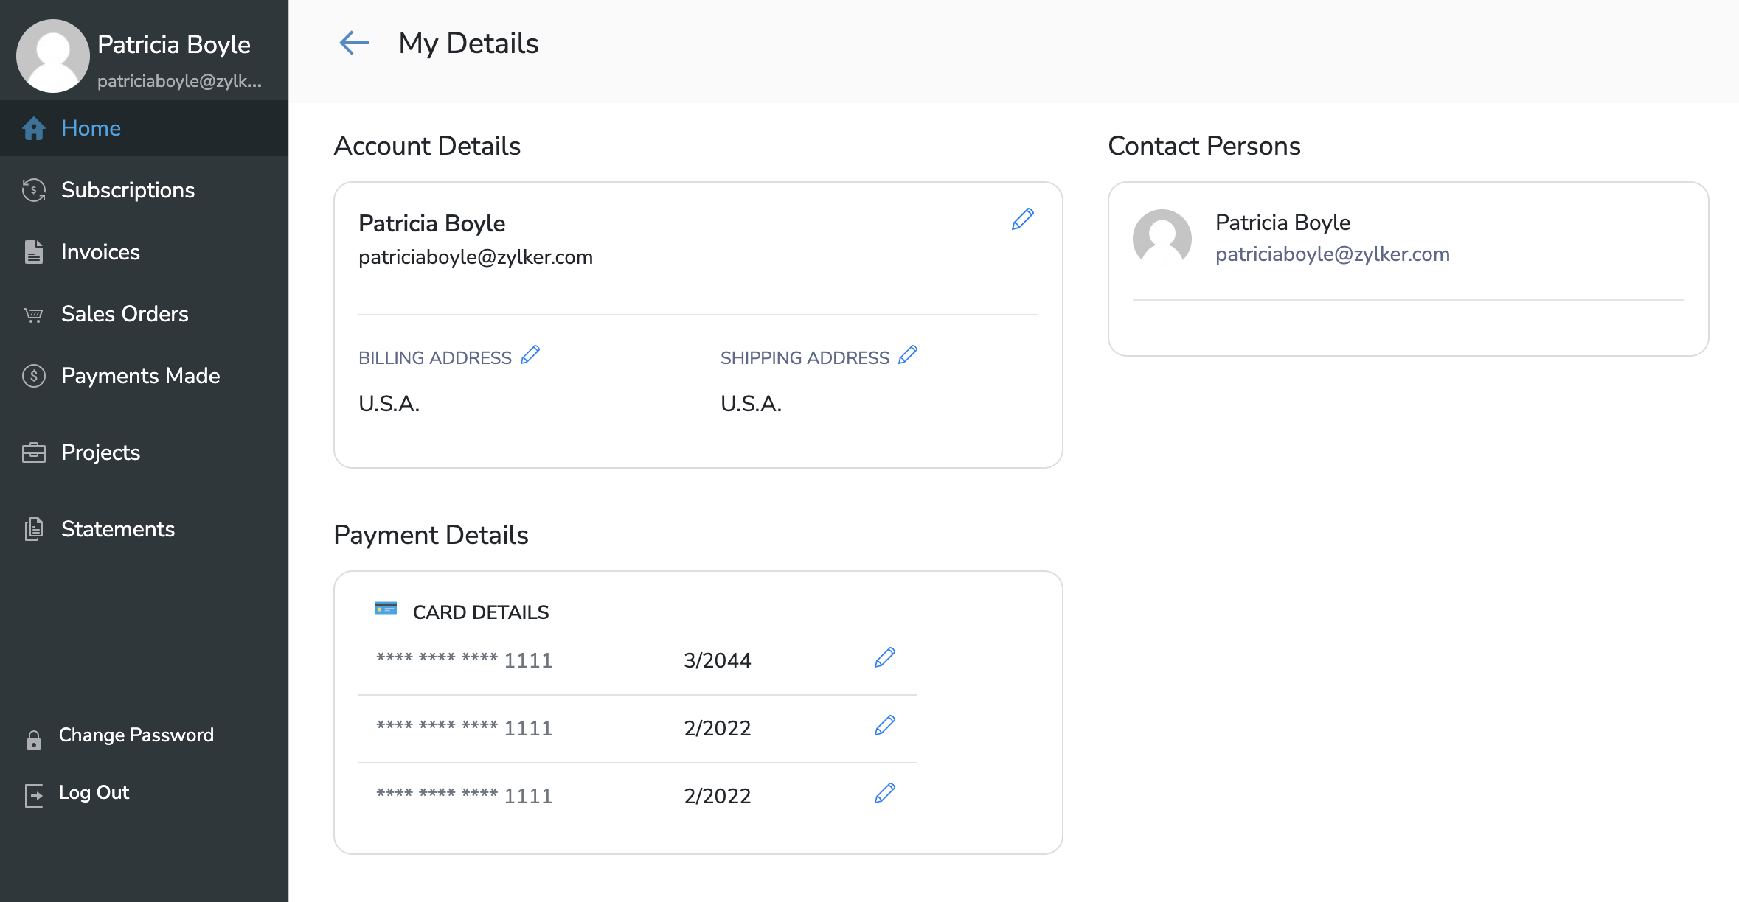Click the credit card icon by Card Details

(386, 609)
